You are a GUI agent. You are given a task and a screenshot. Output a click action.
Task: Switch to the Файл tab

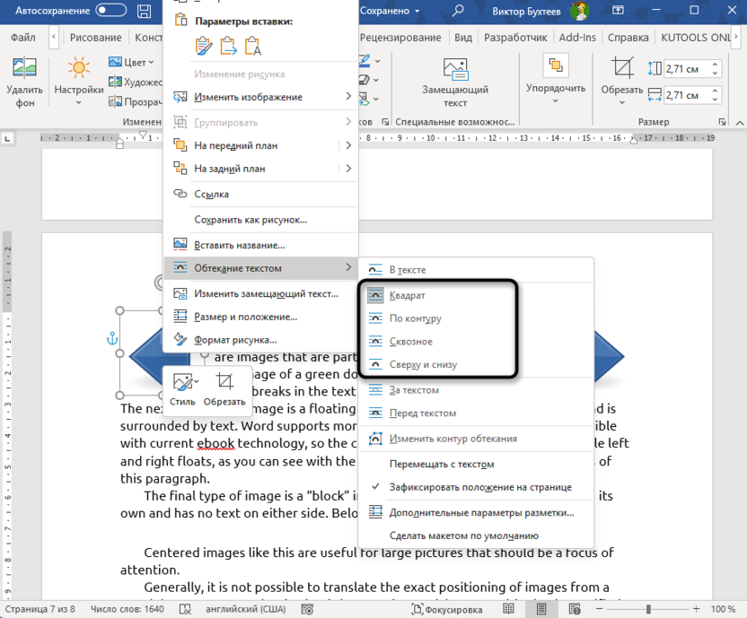22,37
